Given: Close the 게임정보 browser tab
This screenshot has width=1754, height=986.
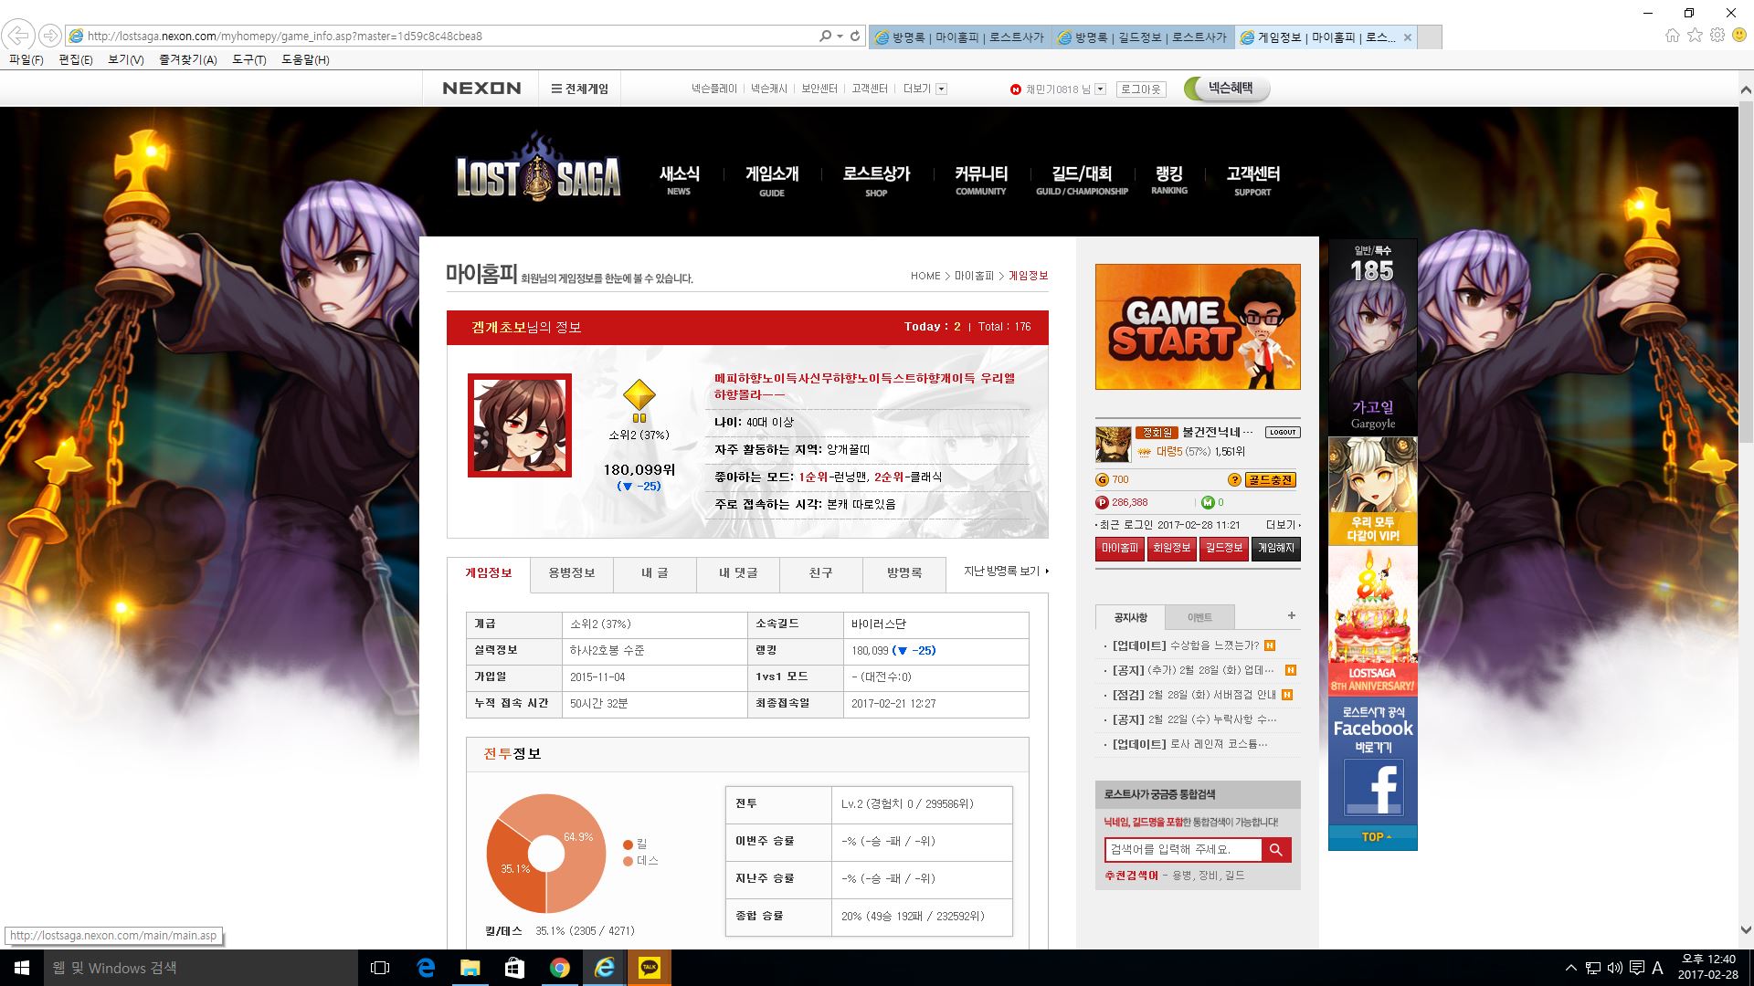Looking at the screenshot, I should pyautogui.click(x=1408, y=37).
